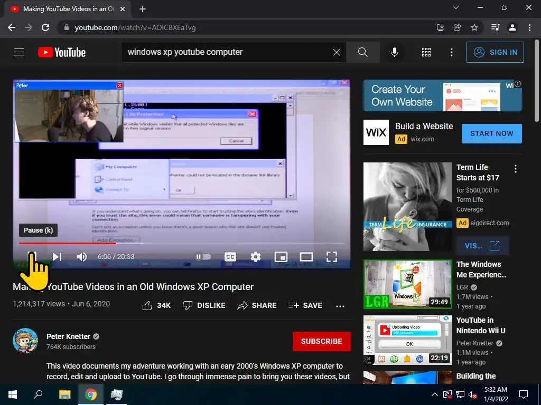The image size is (541, 405).
Task: Open the player settings gear
Action: point(256,257)
